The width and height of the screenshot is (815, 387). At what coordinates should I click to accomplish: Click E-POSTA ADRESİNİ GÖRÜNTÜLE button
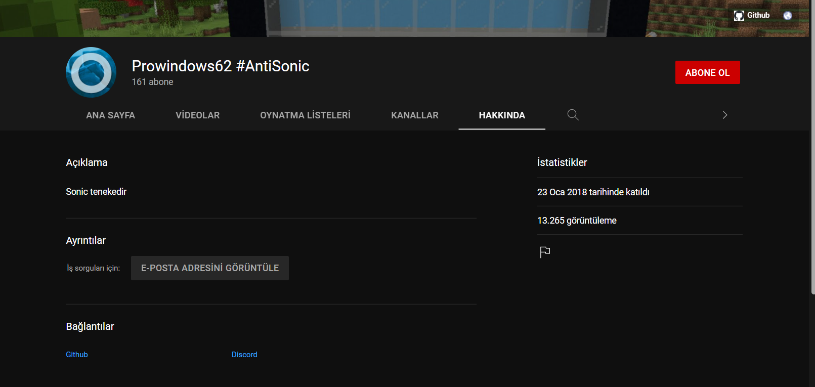click(x=210, y=268)
